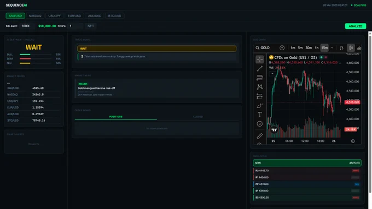Click the SCALPING mode indicator
The image size is (372, 209).
[x=358, y=5]
